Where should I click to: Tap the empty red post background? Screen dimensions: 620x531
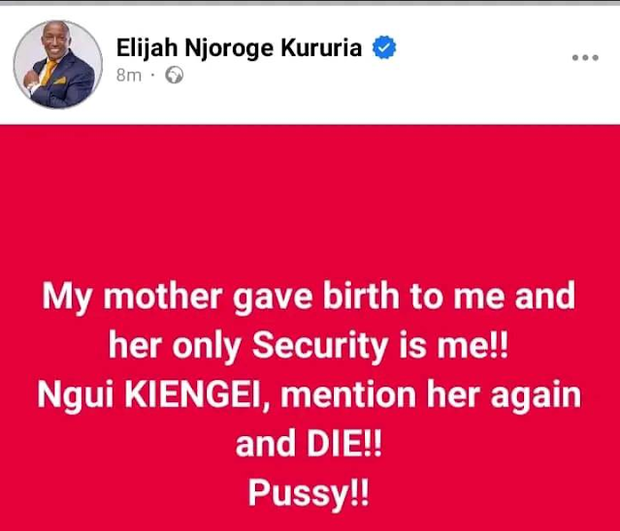(x=310, y=198)
